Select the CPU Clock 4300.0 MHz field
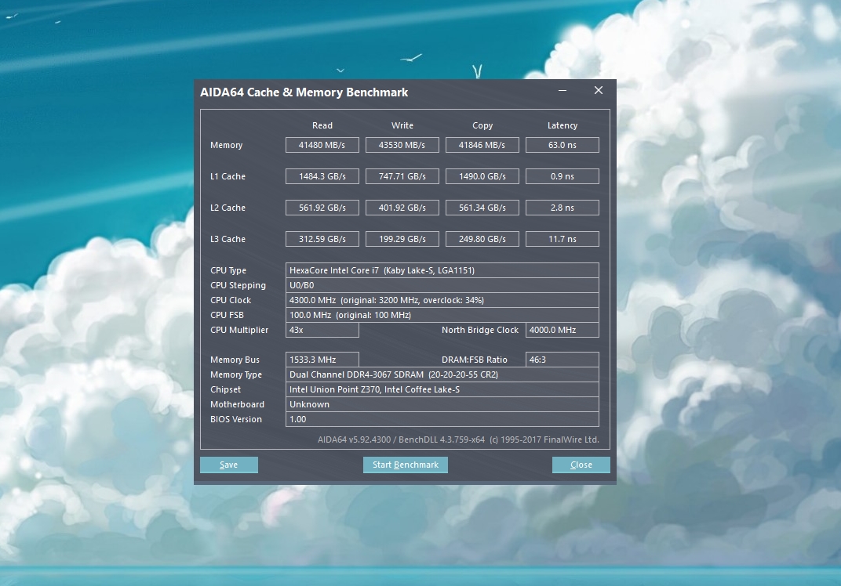 [x=442, y=300]
